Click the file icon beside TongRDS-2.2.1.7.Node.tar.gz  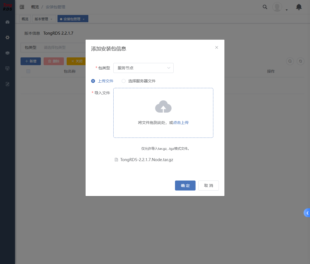pyautogui.click(x=116, y=160)
